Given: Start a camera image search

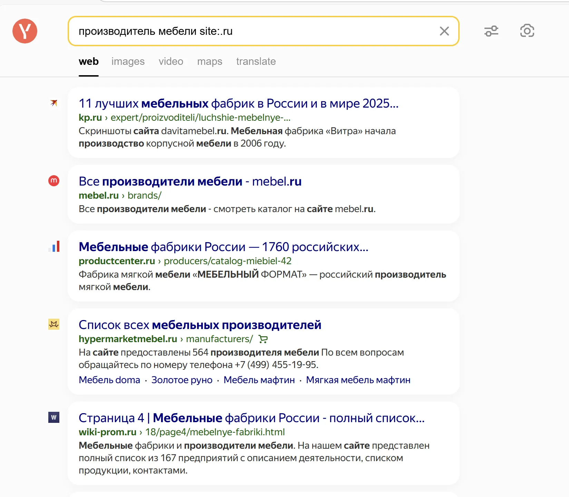Looking at the screenshot, I should [x=527, y=31].
